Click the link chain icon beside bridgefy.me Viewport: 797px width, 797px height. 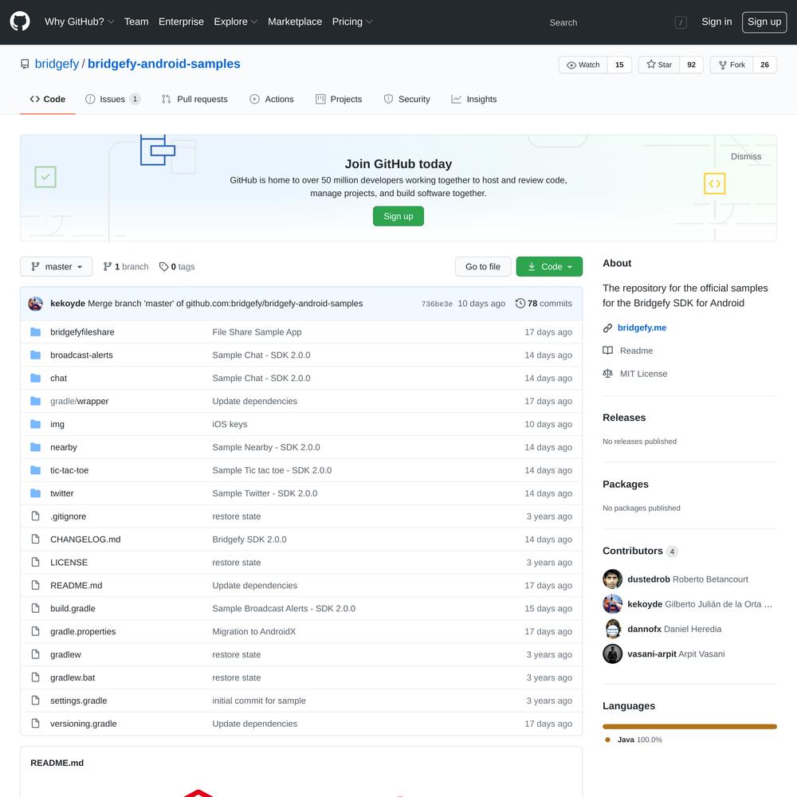pos(607,328)
